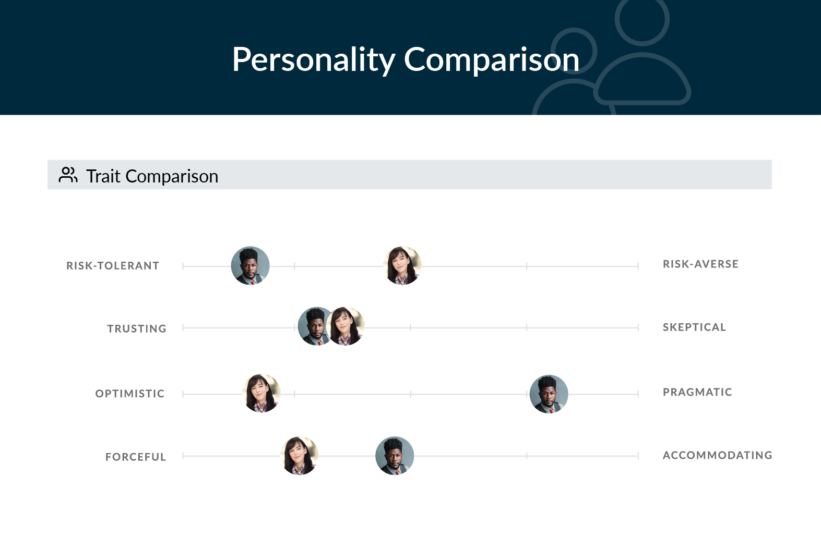The width and height of the screenshot is (821, 538).
Task: Click the PRAGMATIC trait label
Action: pyautogui.click(x=697, y=392)
